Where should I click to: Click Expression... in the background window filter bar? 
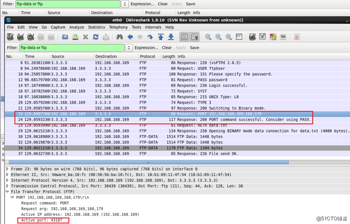coord(142,4)
